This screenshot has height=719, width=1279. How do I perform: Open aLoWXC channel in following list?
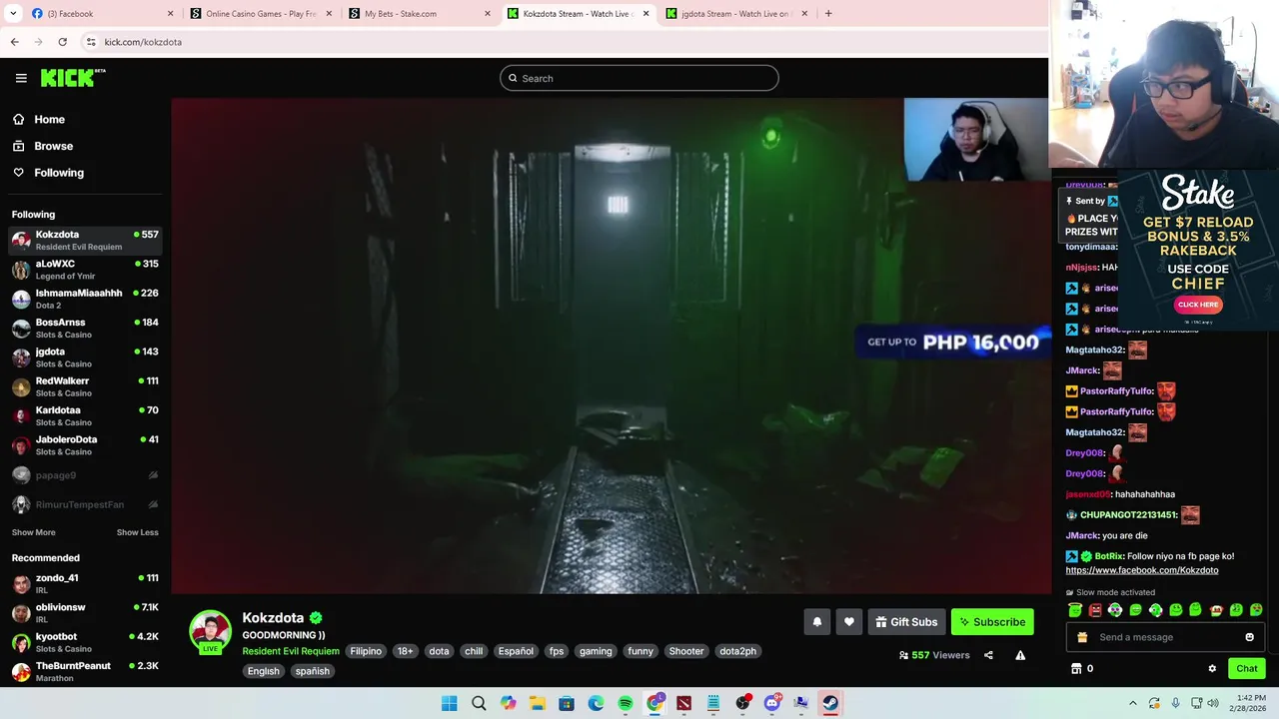(85, 270)
